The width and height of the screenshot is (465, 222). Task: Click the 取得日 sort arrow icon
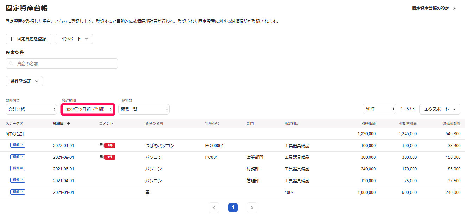tap(68, 123)
